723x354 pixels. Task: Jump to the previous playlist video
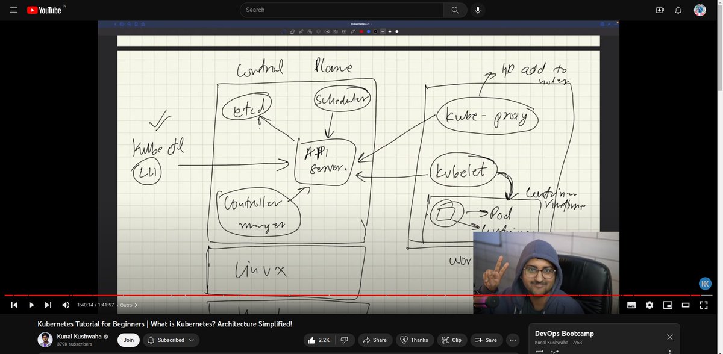[x=14, y=305]
